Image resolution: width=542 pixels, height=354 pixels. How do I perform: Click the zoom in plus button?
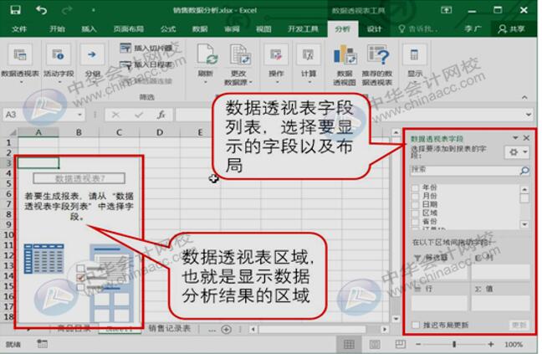tap(491, 344)
